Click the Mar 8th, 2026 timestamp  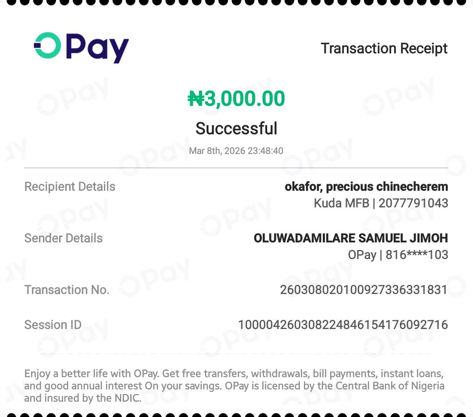click(x=236, y=151)
